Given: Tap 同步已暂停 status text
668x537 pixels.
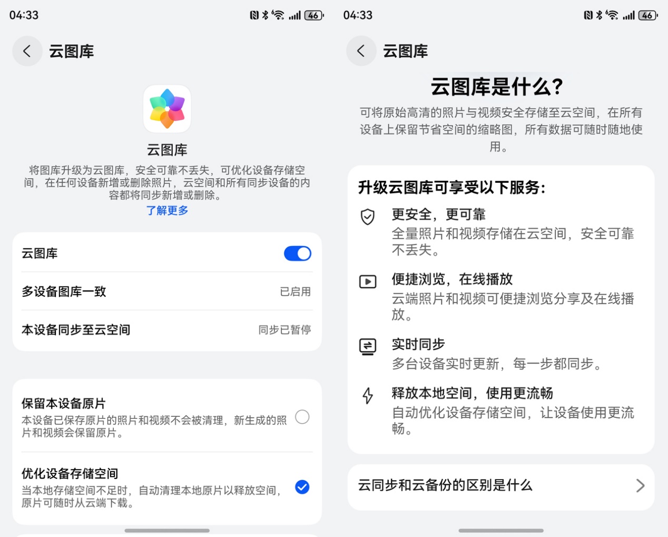Looking at the screenshot, I should (284, 330).
